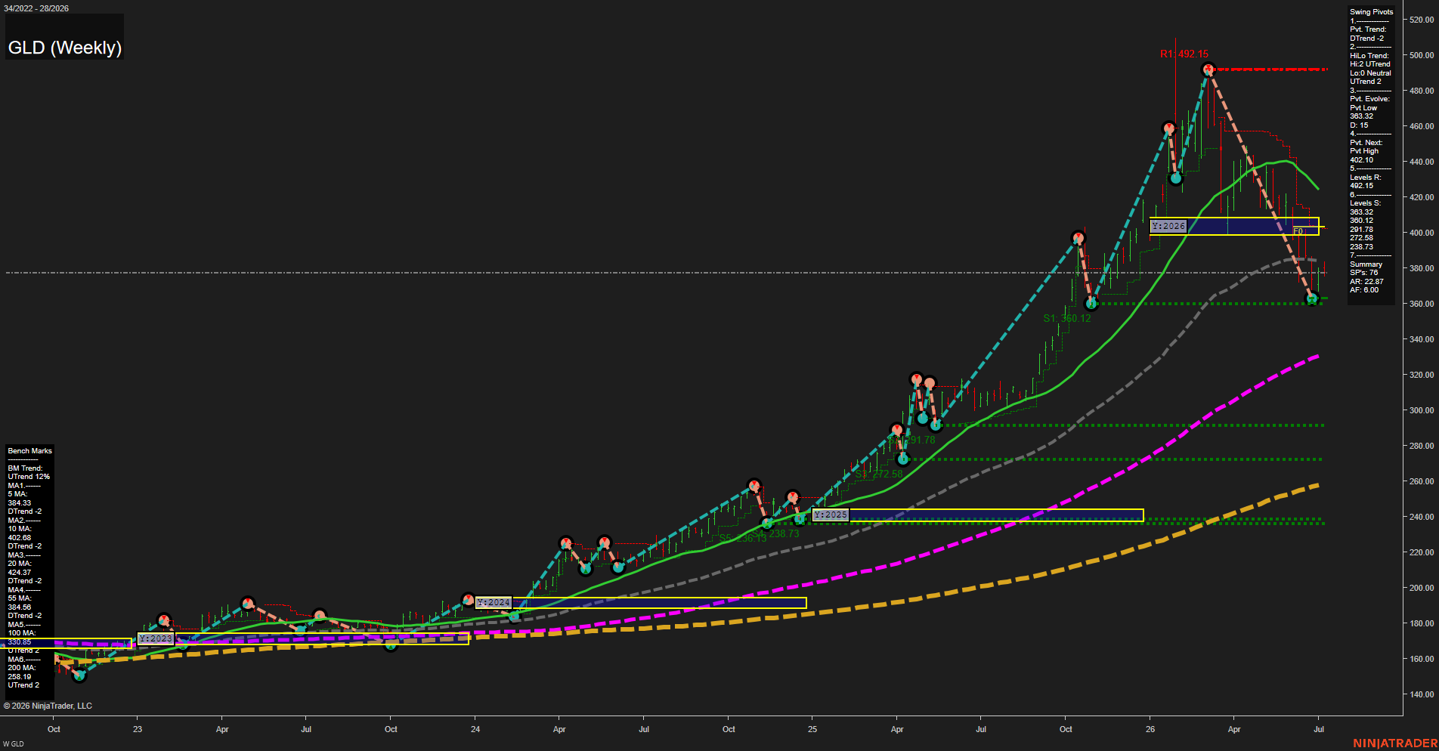This screenshot has height=751, width=1439.
Task: Click the swing high pivot marker at 492.15
Action: 1208,70
